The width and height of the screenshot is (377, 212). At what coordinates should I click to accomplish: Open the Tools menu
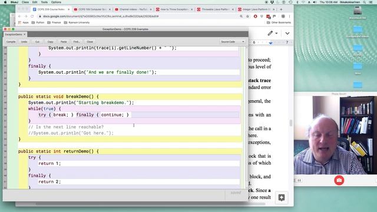[x=44, y=2]
